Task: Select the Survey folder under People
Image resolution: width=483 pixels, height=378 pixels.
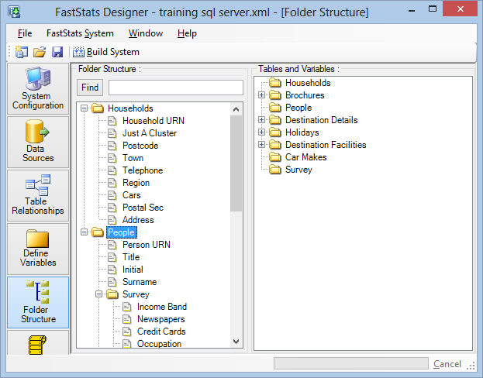Action: (136, 294)
